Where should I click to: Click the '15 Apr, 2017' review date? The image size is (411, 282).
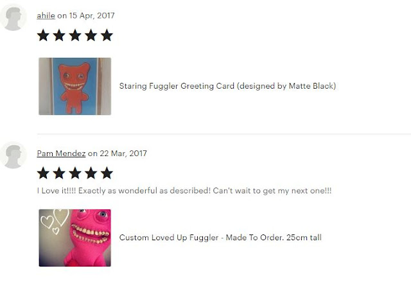point(92,15)
